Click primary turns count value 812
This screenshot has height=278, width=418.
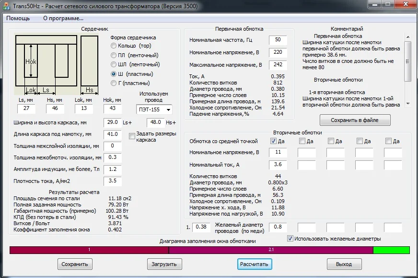(x=278, y=83)
